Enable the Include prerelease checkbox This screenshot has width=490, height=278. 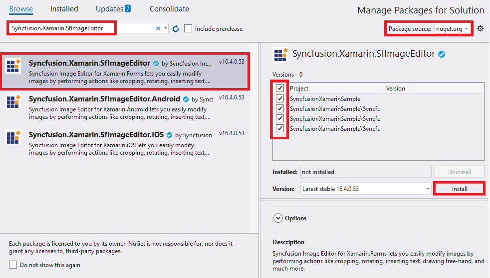click(x=188, y=29)
